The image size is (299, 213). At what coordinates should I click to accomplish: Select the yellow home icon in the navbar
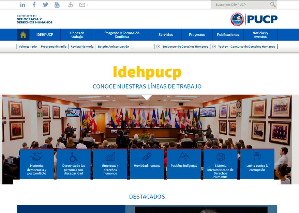(x=23, y=35)
